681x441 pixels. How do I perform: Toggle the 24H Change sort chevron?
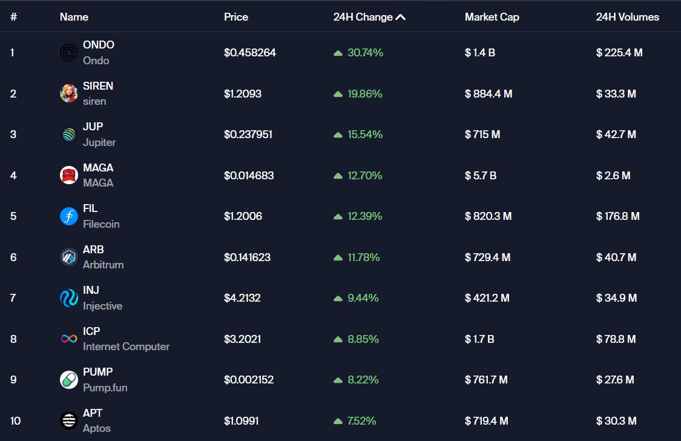(x=401, y=17)
